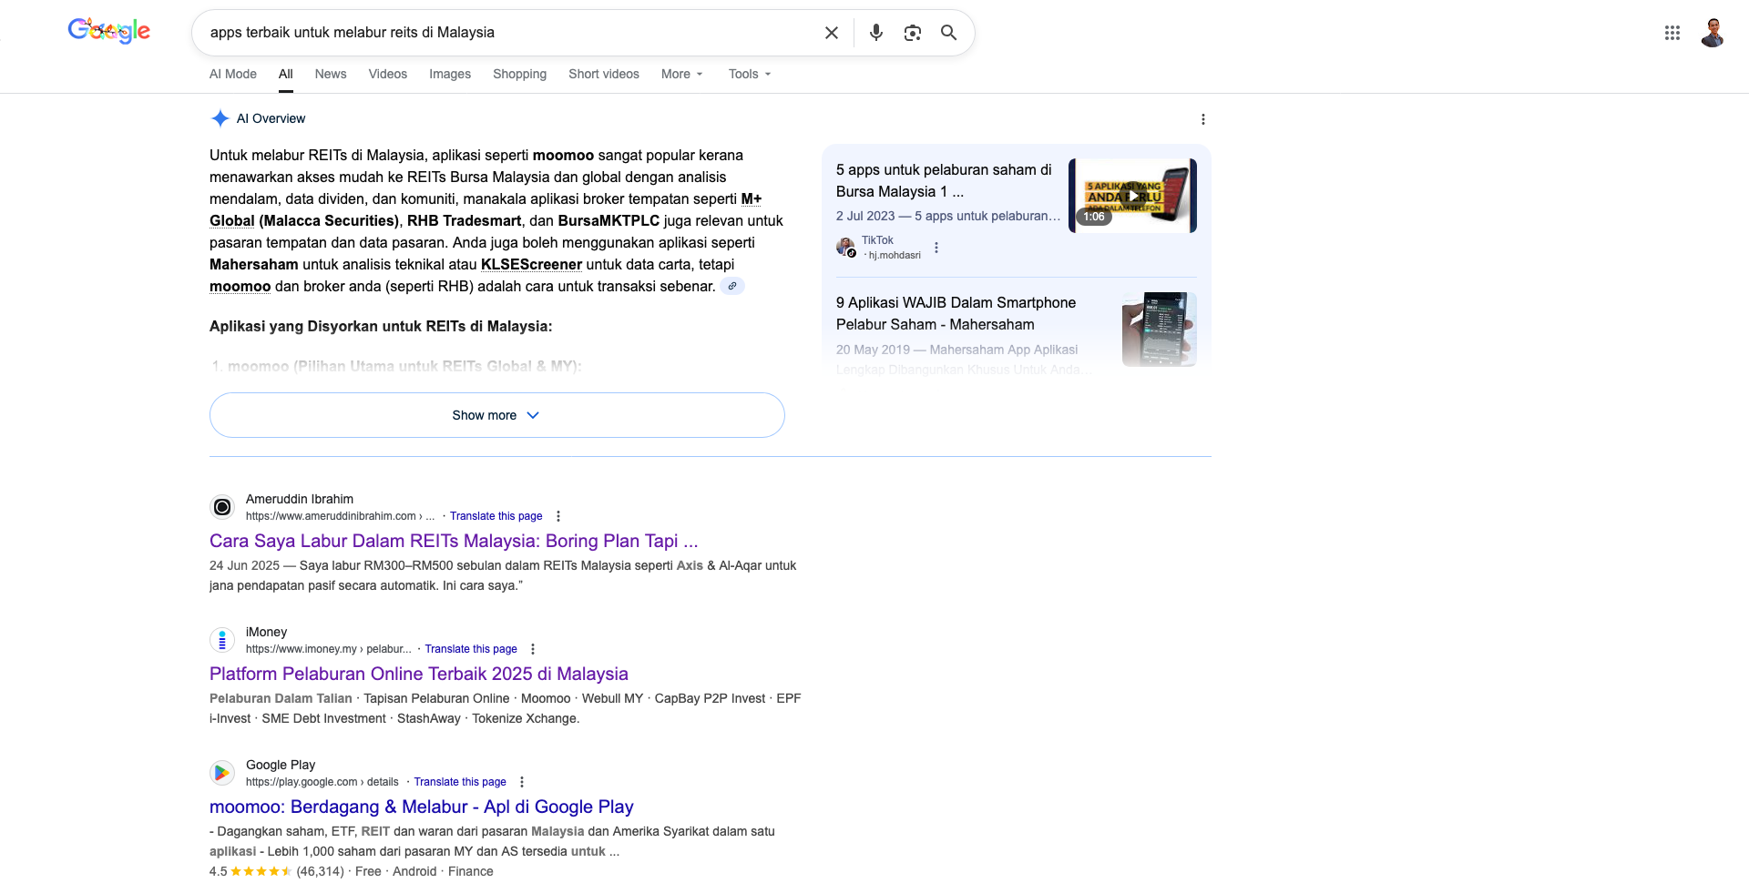
Task: Click Translate this page for iMoney result
Action: click(470, 649)
